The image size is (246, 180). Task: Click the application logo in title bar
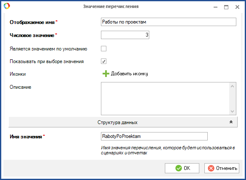coord(7,6)
